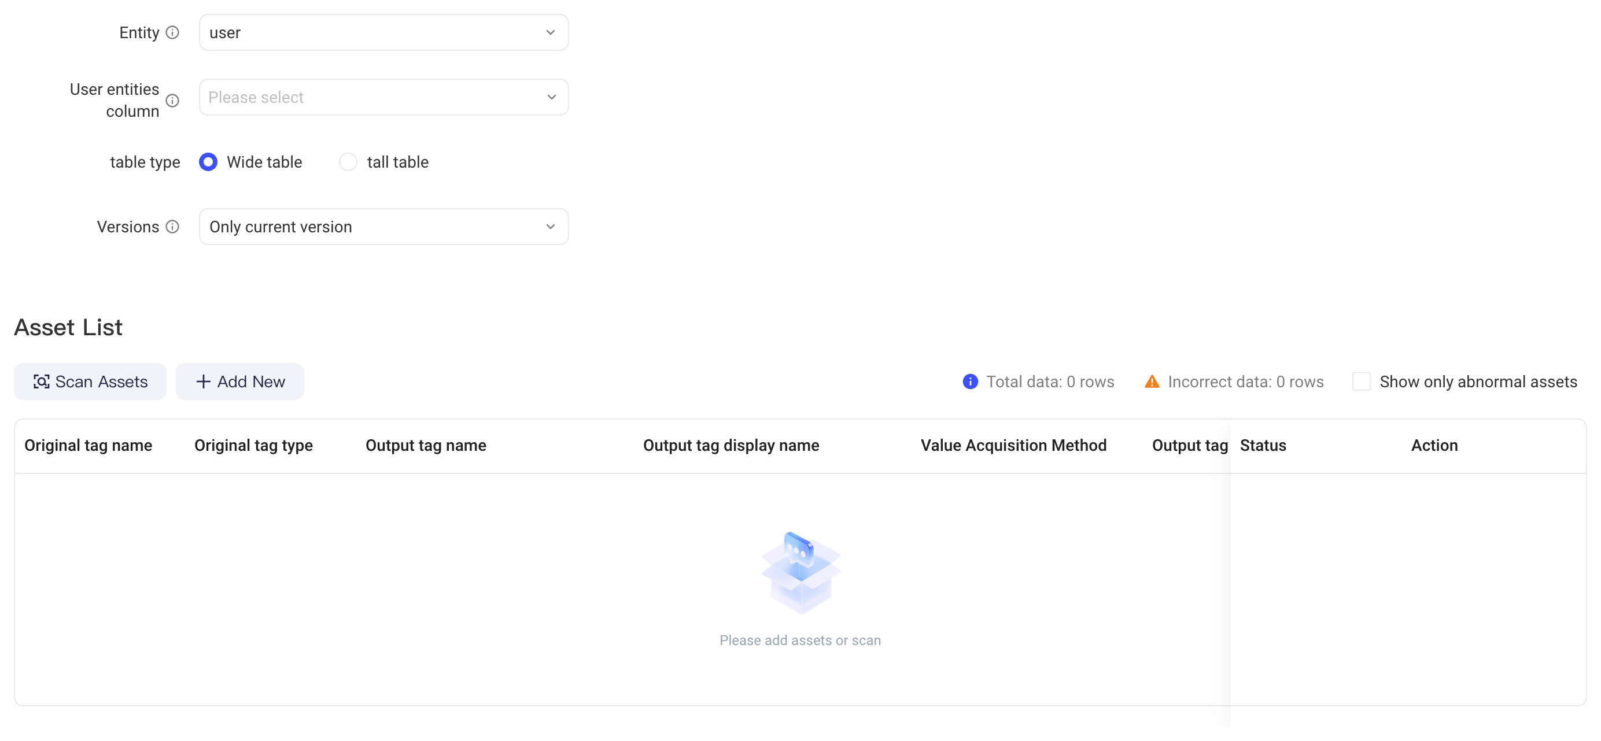The height and width of the screenshot is (741, 1601).
Task: Select the Wide table radio option
Action: click(x=208, y=162)
